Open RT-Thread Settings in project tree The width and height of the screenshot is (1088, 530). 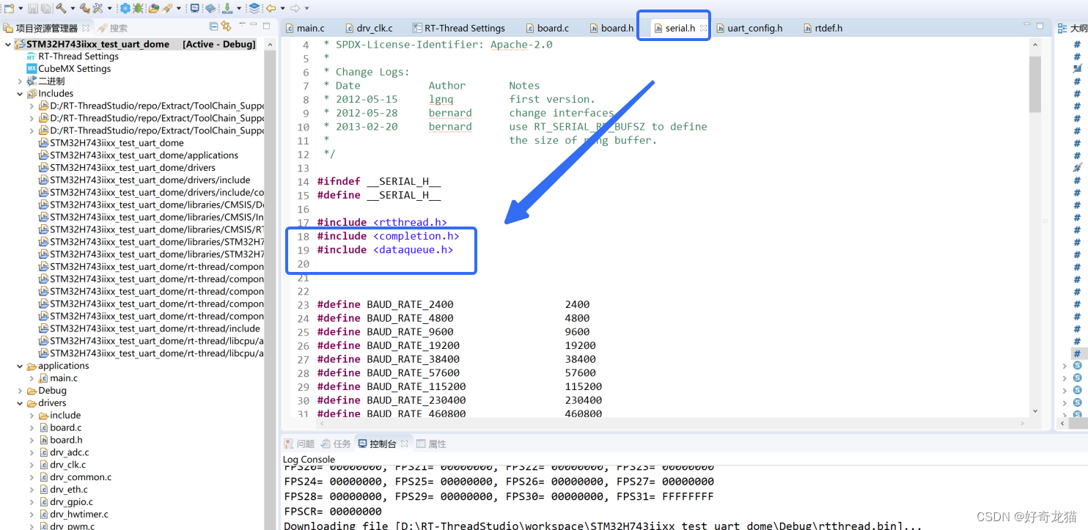(x=73, y=56)
